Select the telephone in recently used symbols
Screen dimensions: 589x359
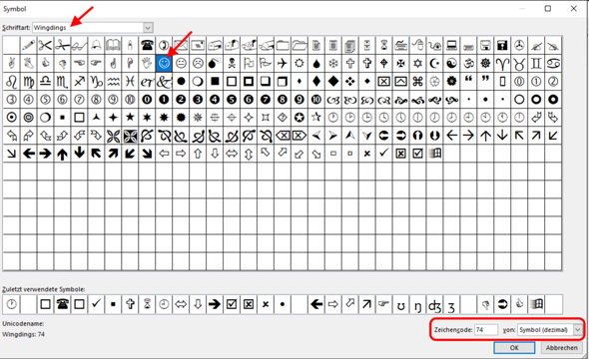[x=62, y=304]
